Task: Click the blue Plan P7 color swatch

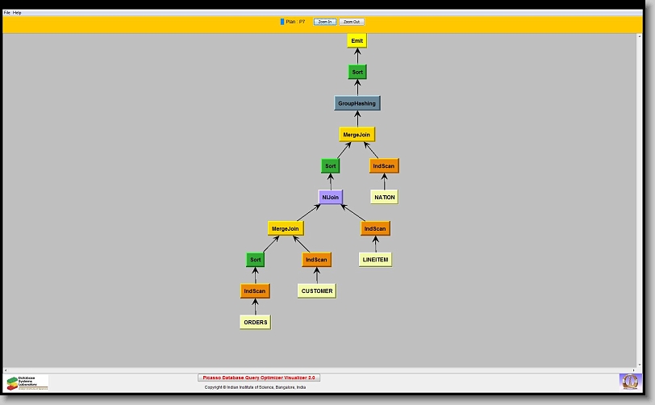Action: pyautogui.click(x=282, y=22)
